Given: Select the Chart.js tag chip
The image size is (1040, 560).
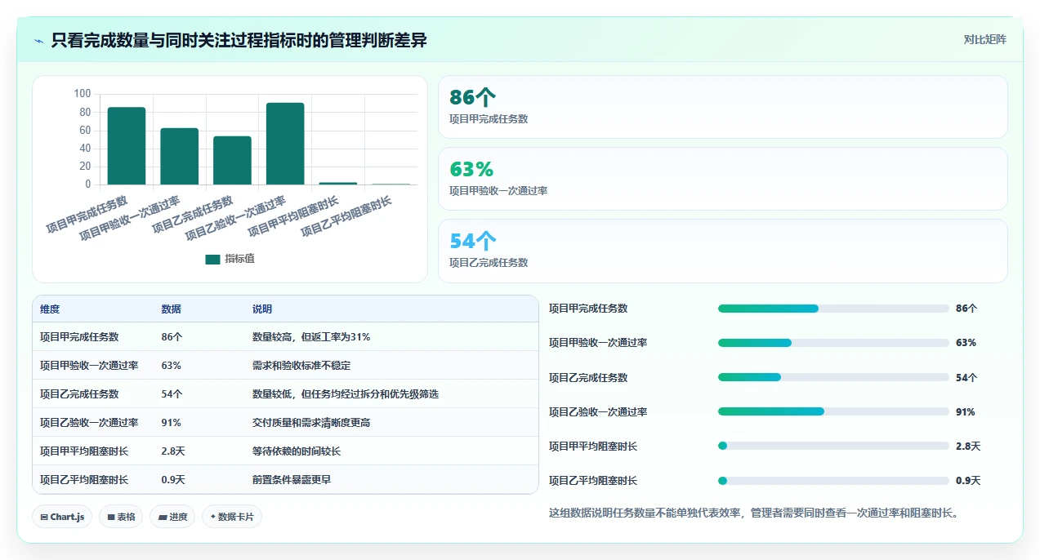Looking at the screenshot, I should 62,517.
